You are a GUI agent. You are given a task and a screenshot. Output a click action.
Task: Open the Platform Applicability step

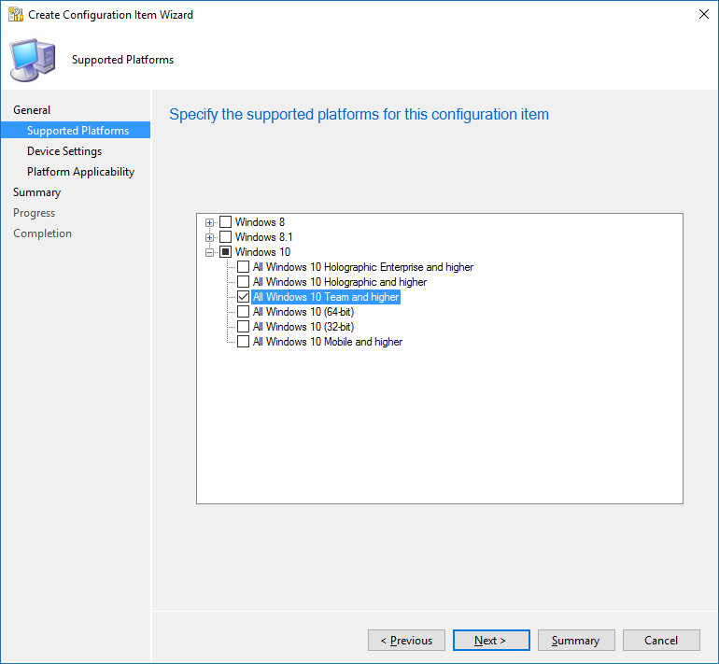(x=80, y=172)
